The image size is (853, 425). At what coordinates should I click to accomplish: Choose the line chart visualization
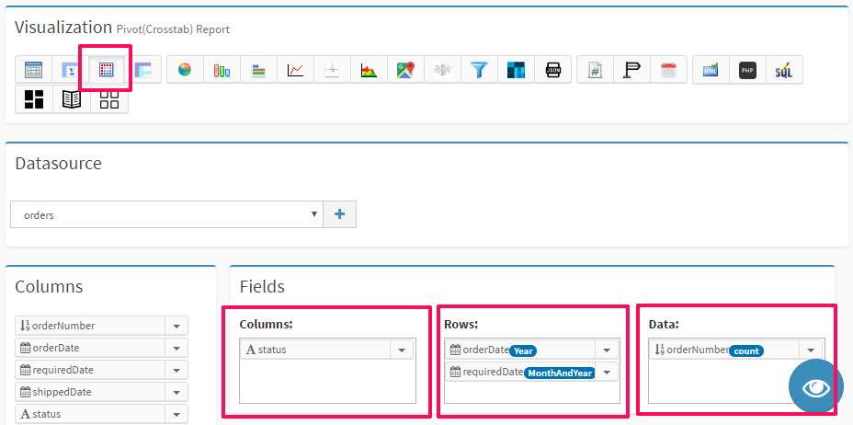[x=295, y=70]
